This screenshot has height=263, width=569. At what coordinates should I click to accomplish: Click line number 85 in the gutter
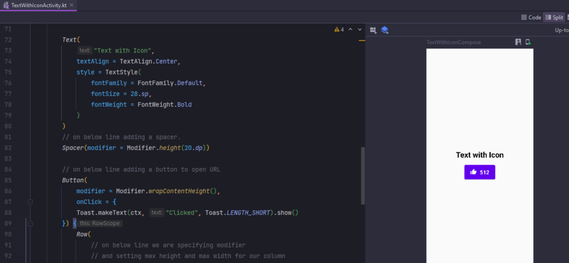[x=8, y=180]
